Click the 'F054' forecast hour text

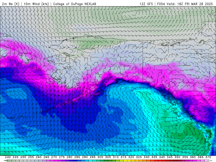tap(161, 4)
